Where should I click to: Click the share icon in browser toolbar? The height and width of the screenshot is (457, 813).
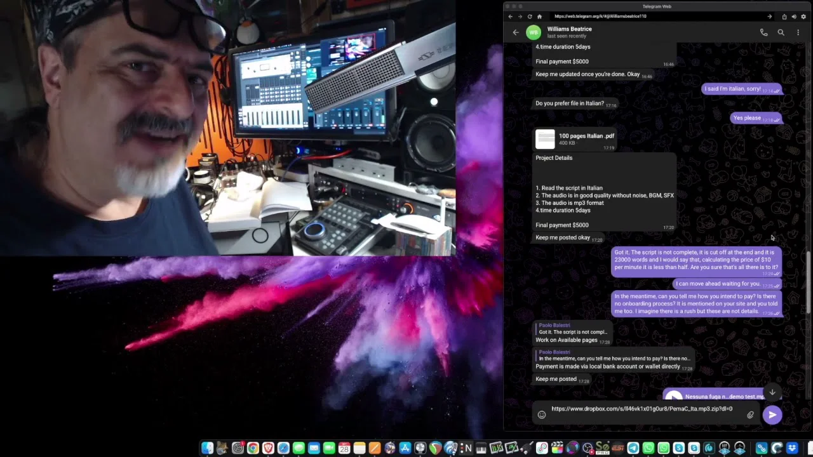click(784, 17)
